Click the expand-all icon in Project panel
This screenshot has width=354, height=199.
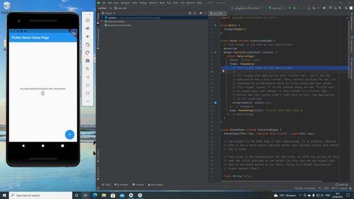pos(195,13)
